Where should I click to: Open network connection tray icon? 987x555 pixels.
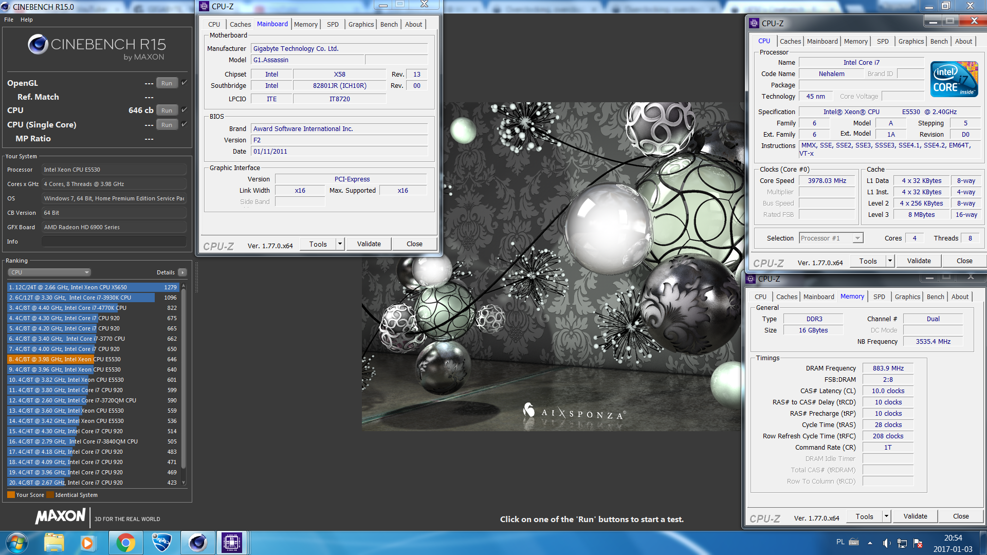tap(902, 543)
